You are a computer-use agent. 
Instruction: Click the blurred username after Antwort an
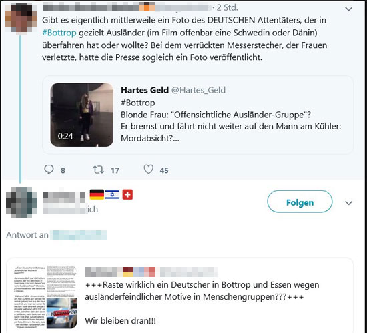(x=79, y=235)
